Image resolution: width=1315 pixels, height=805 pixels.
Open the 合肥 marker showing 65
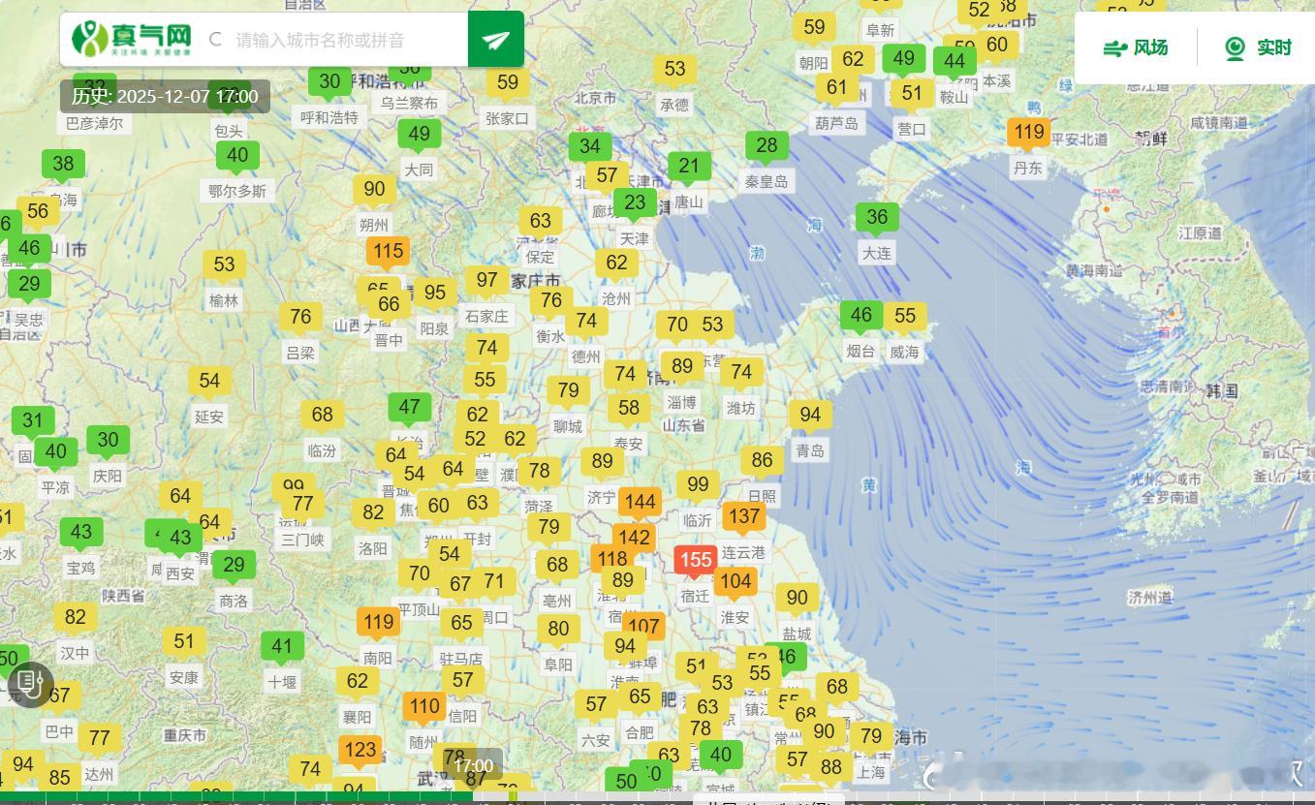coord(639,697)
